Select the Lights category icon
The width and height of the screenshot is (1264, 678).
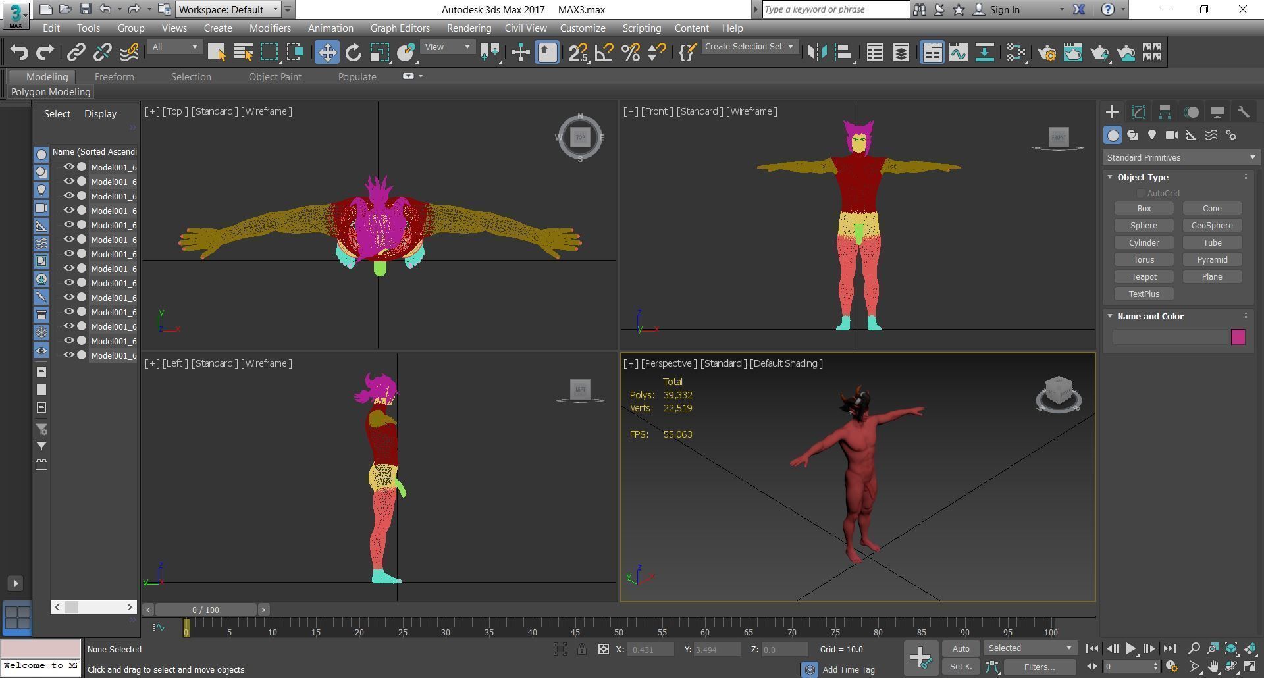point(1152,135)
